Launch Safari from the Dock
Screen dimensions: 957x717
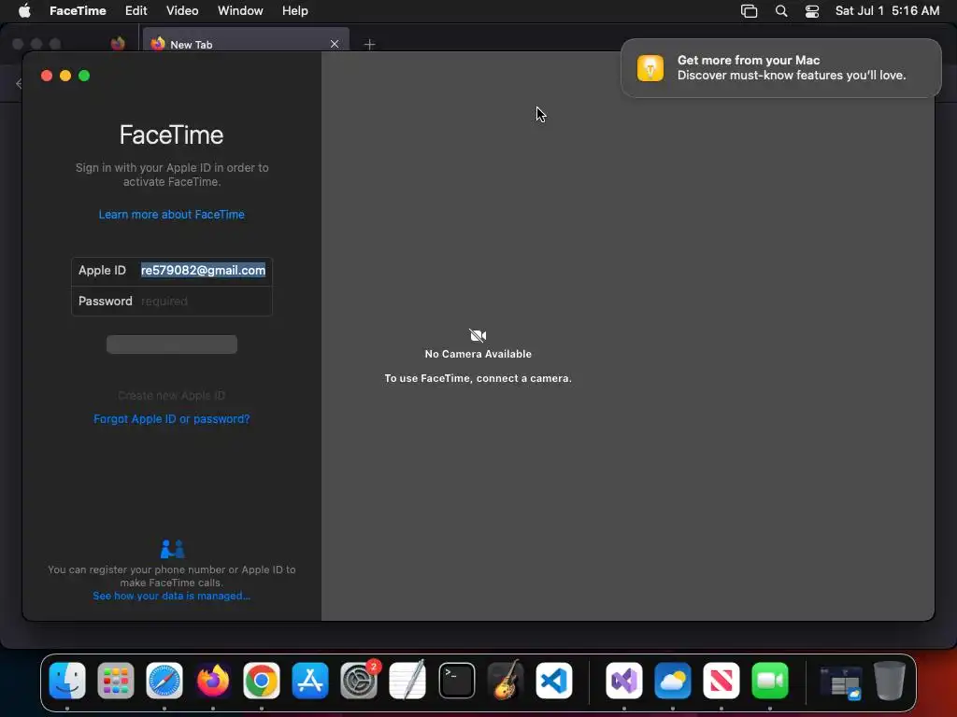164,681
